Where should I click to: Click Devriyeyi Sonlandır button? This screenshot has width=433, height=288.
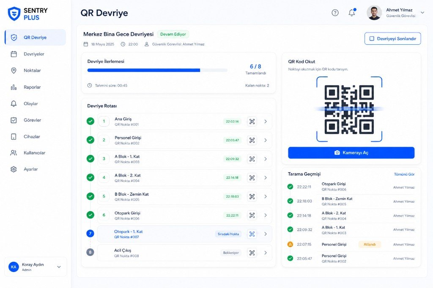coord(393,38)
